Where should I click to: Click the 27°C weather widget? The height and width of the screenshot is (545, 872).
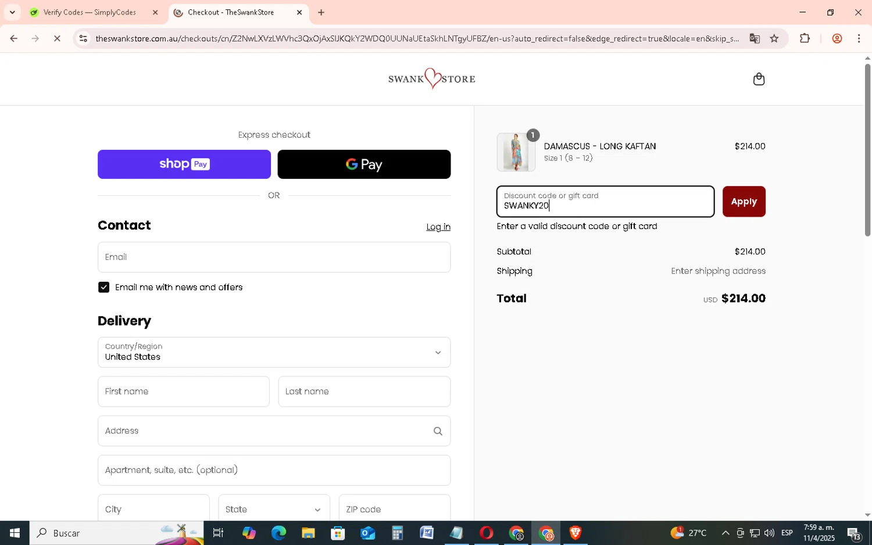[x=689, y=533]
